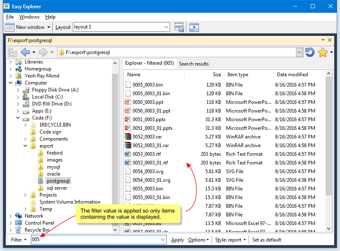This screenshot has width=340, height=251.
Task: Click the 0053_0003.rtf Word icon
Action: (128, 154)
